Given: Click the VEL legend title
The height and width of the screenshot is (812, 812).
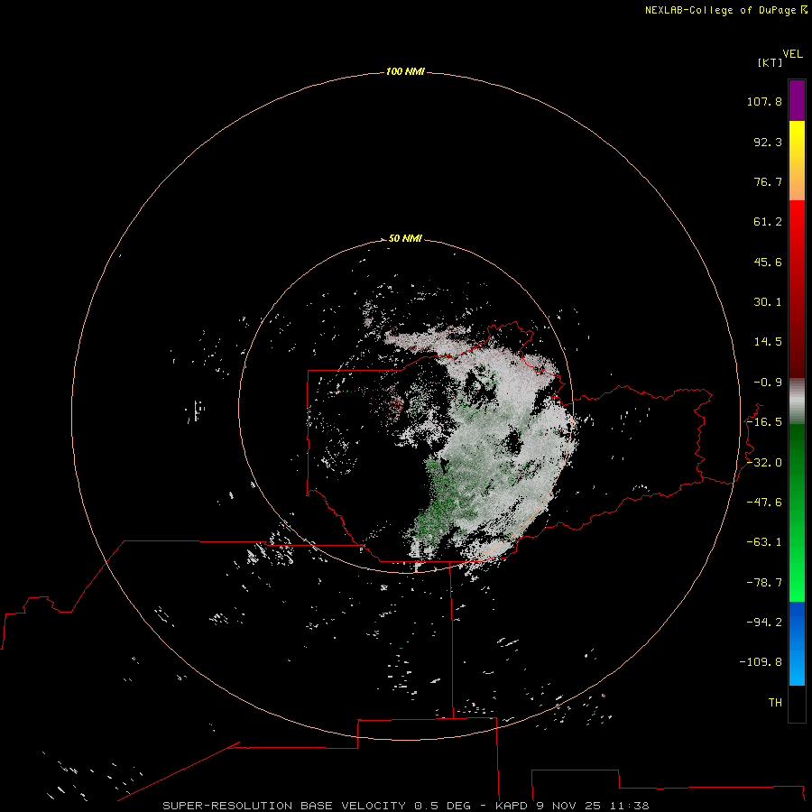Looking at the screenshot, I should (x=792, y=54).
